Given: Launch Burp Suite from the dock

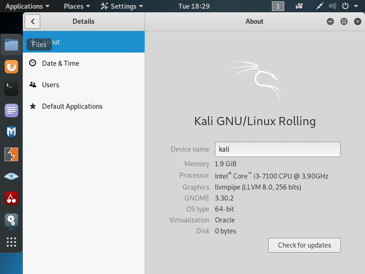Looking at the screenshot, I should (11, 154).
